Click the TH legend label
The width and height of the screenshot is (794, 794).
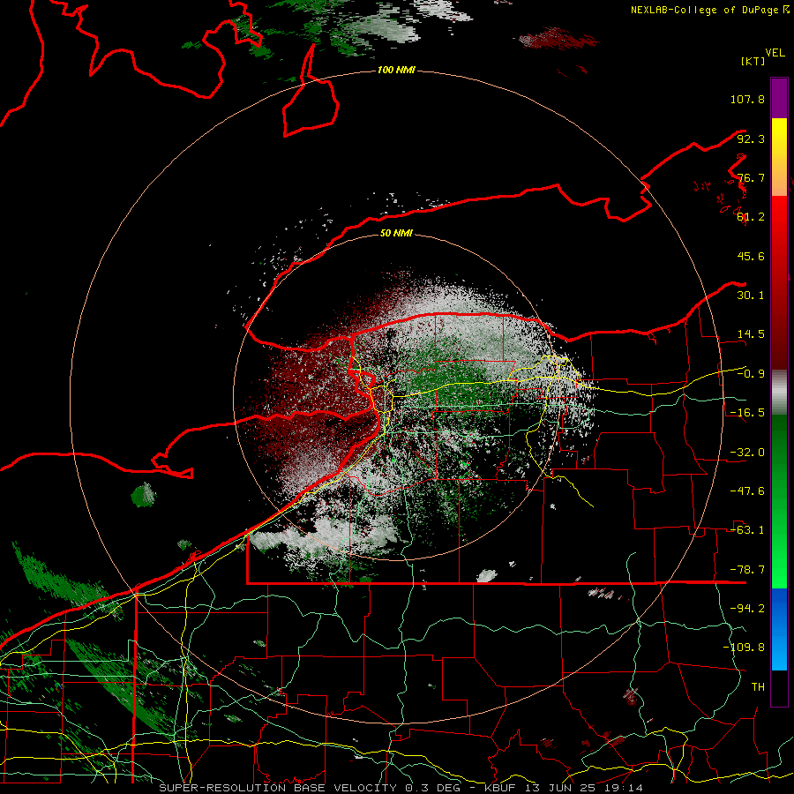(758, 687)
